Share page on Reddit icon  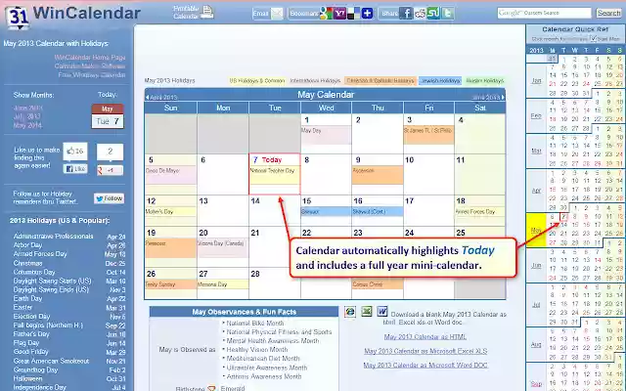coord(420,13)
